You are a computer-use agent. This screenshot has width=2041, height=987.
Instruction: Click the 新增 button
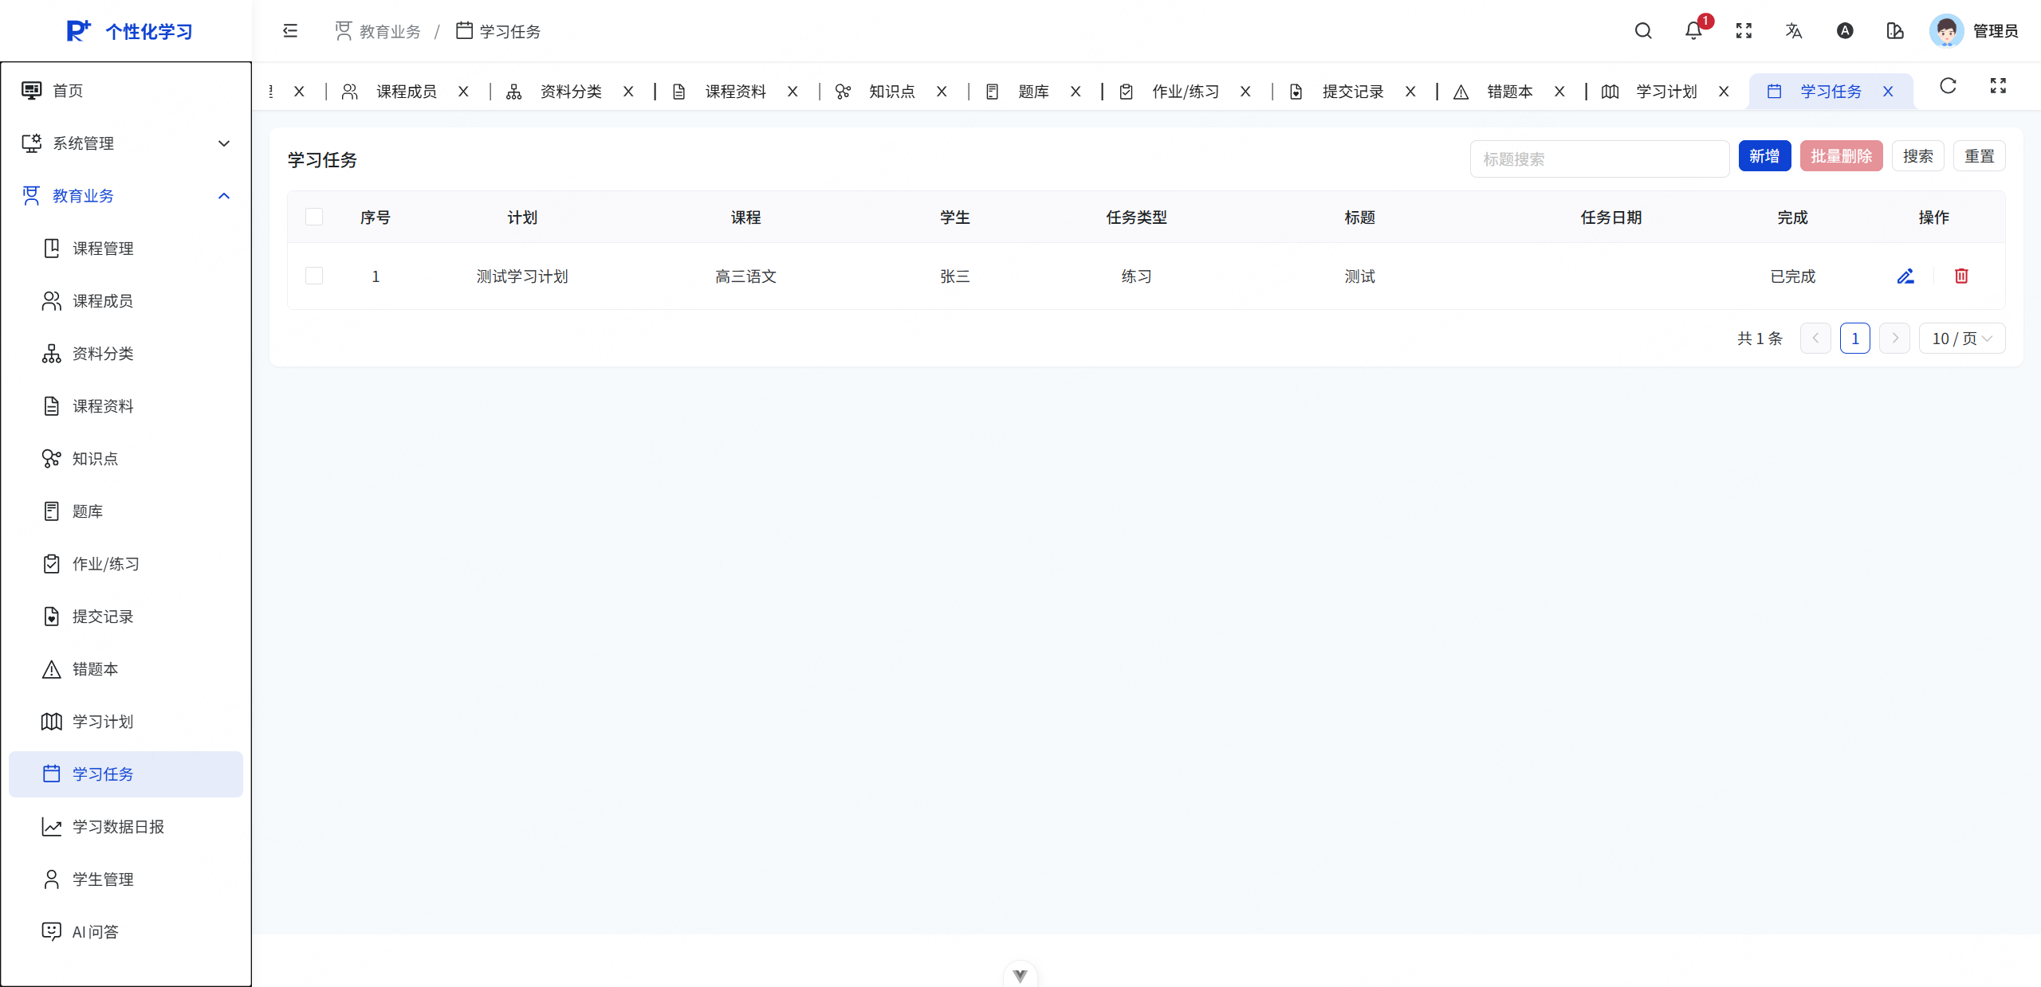click(1764, 155)
